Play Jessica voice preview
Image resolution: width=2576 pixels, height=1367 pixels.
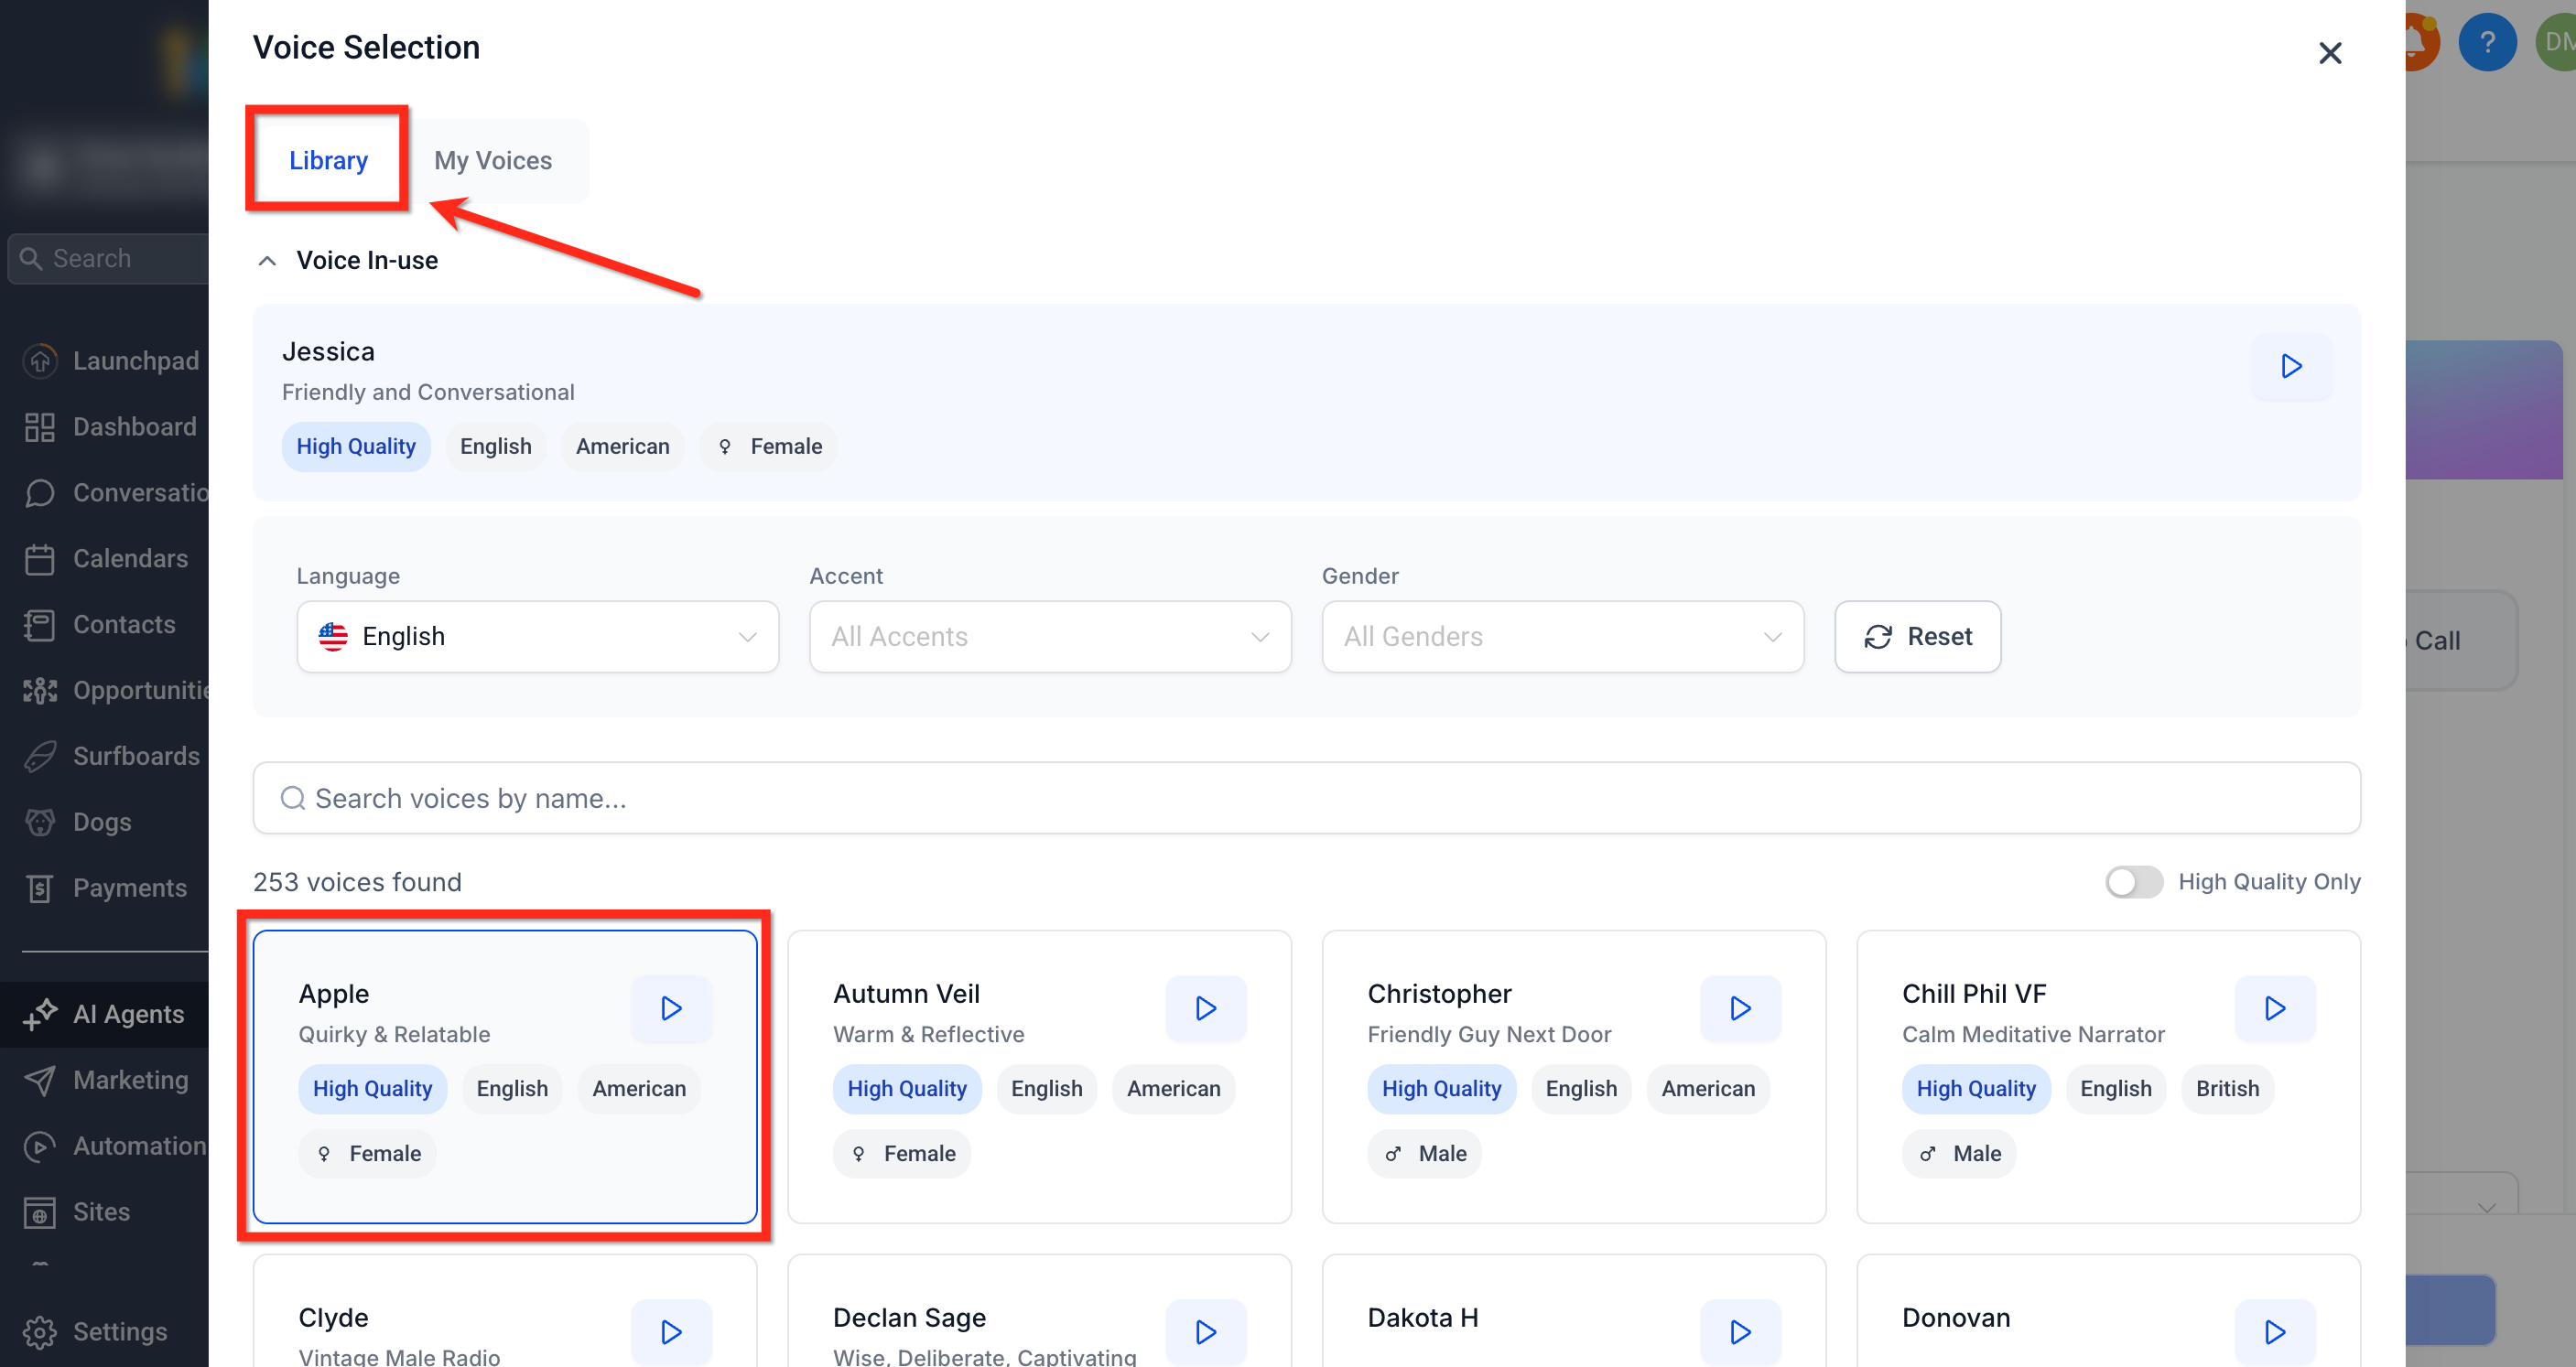point(2290,366)
